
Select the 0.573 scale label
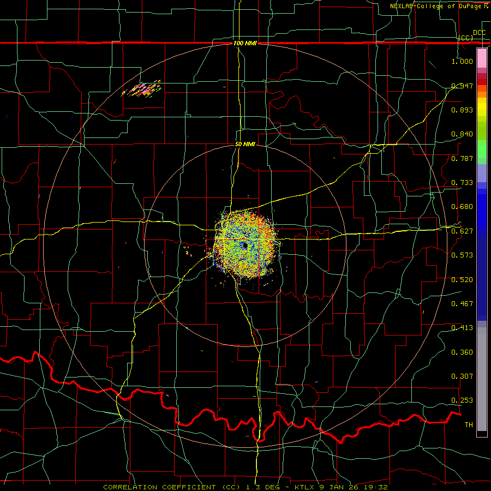[x=462, y=255]
